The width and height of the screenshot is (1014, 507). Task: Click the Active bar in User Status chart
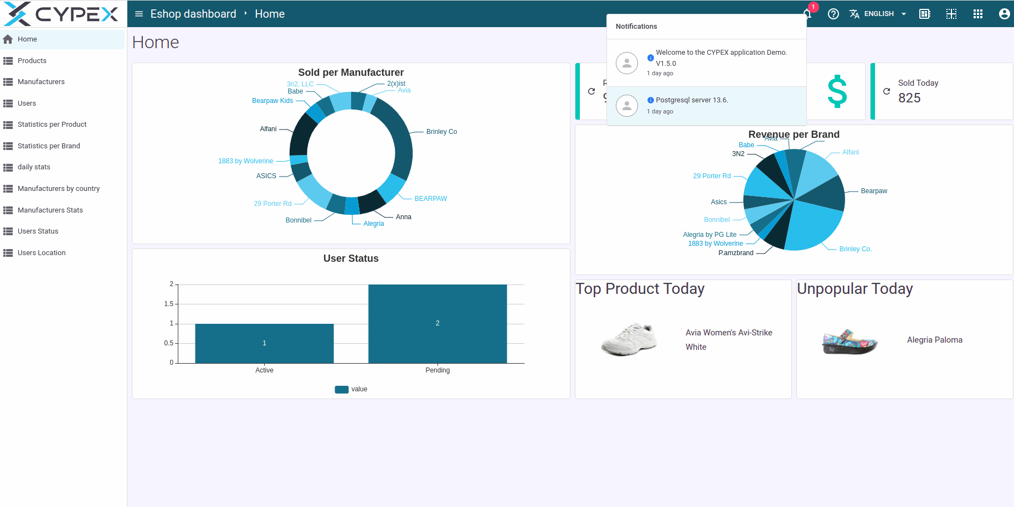(264, 344)
